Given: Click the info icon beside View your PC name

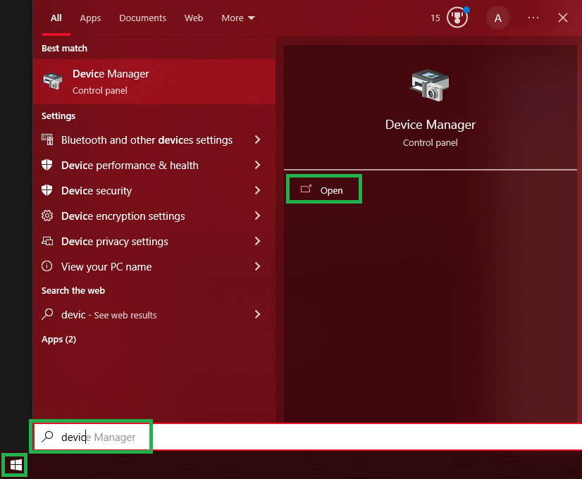Looking at the screenshot, I should tap(47, 266).
